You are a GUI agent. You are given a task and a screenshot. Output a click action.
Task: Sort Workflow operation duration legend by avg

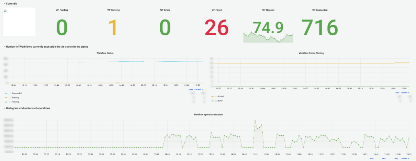tap(396, 159)
